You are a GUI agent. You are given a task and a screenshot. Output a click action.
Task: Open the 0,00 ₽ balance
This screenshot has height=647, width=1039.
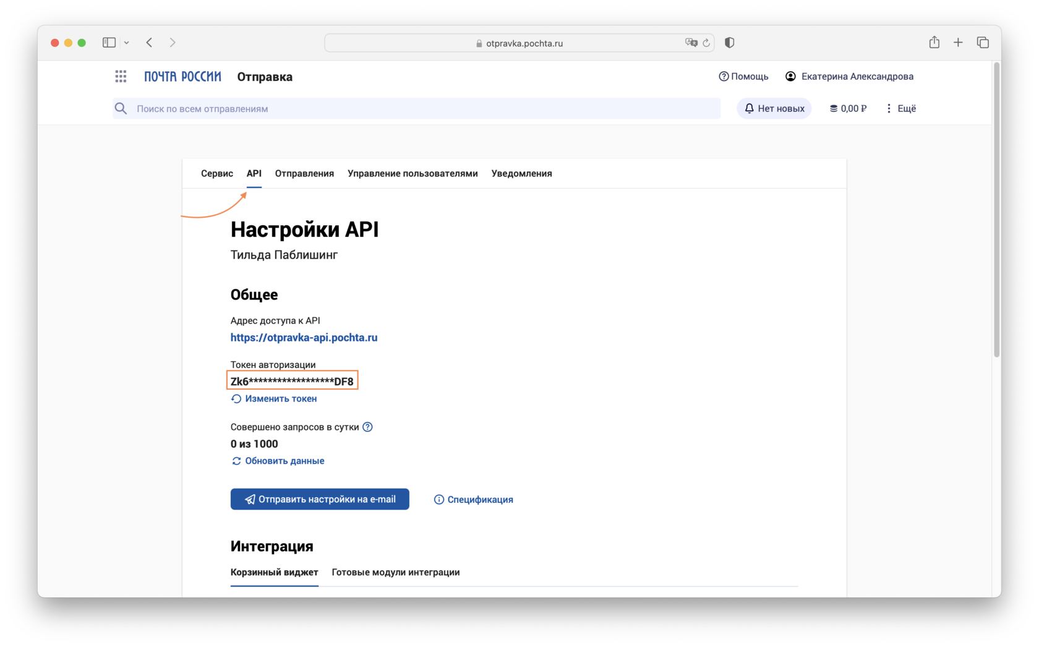point(848,108)
